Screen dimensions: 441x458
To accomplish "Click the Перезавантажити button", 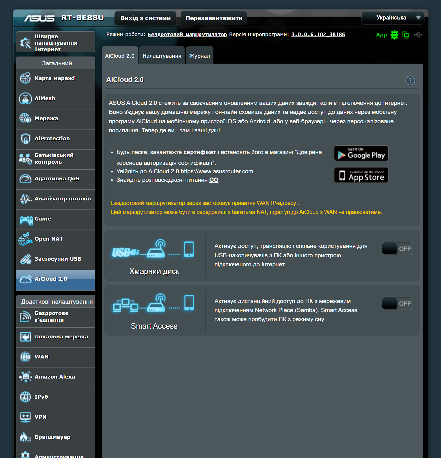I will pyautogui.click(x=214, y=18).
